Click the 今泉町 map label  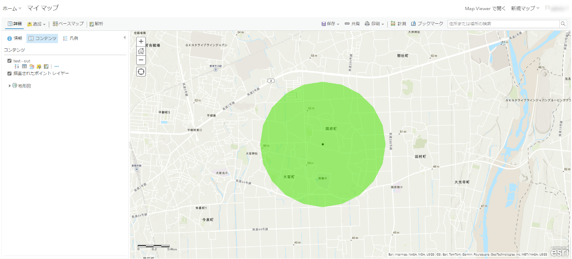coord(208,219)
